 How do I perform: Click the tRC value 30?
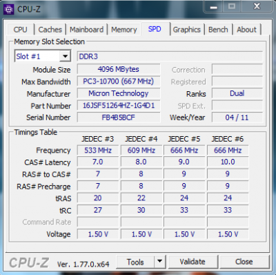click(x=141, y=210)
